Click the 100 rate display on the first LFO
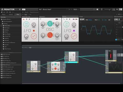Screen dimensions: 123x92 tap(26, 24)
